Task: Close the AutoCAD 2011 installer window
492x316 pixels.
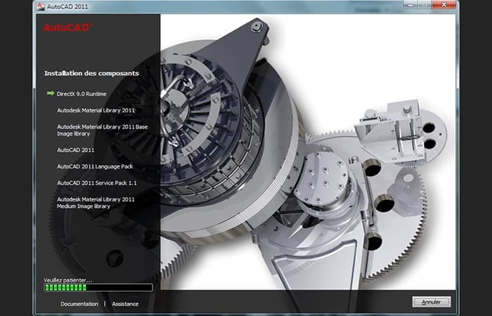Action: click(x=444, y=4)
